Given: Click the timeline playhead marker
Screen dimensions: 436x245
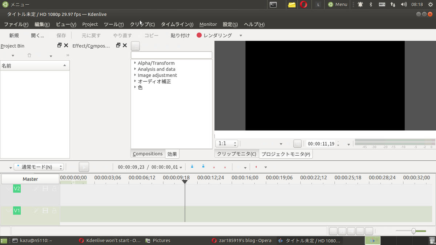Looking at the screenshot, I should click(185, 182).
